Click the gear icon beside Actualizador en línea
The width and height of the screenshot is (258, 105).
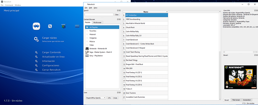36,57
